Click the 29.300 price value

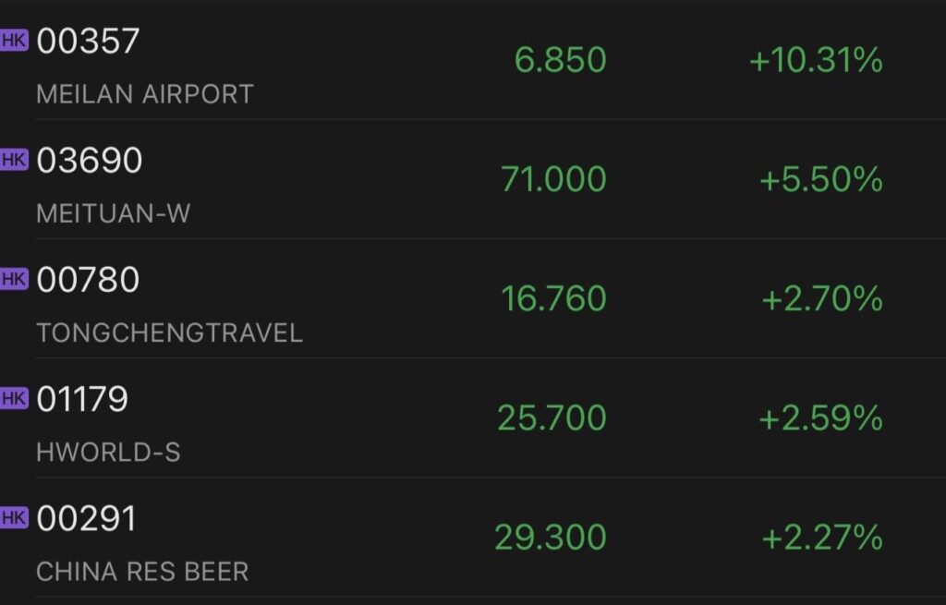(551, 538)
